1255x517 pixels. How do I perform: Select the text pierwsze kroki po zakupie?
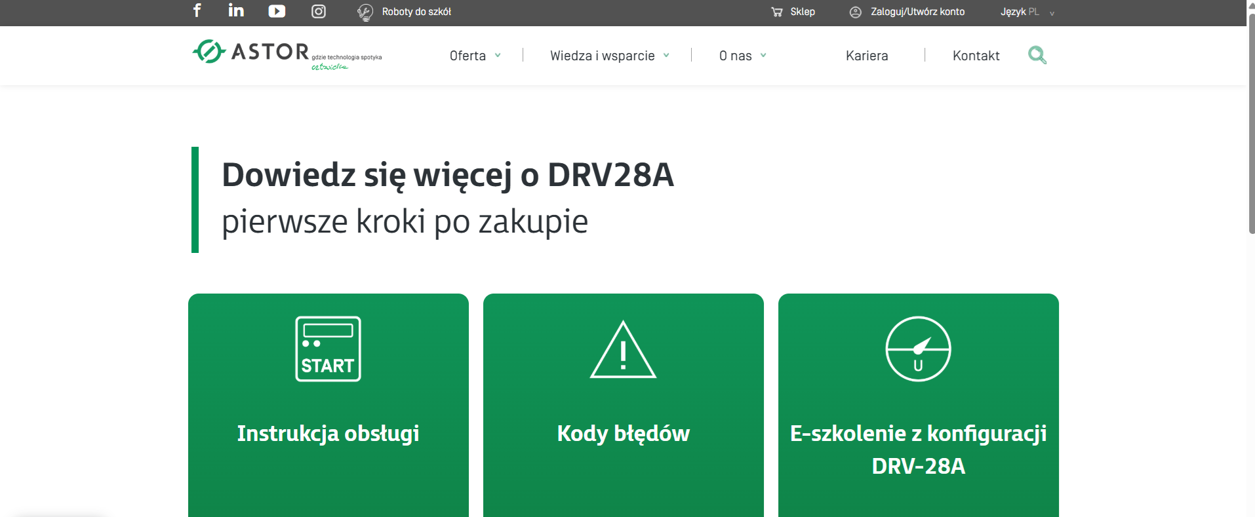[x=405, y=221]
